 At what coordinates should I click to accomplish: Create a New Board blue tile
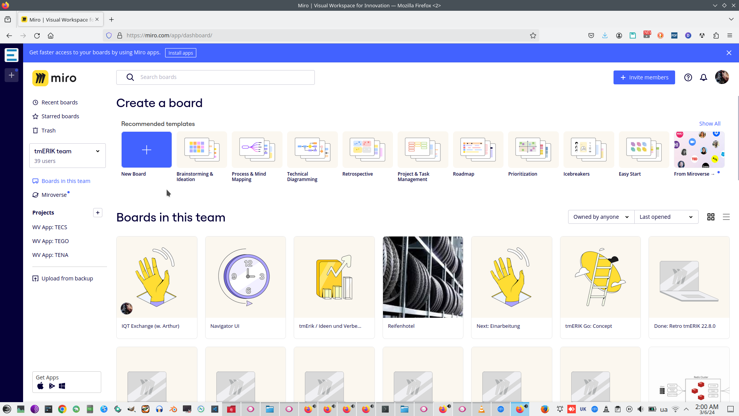click(x=146, y=149)
